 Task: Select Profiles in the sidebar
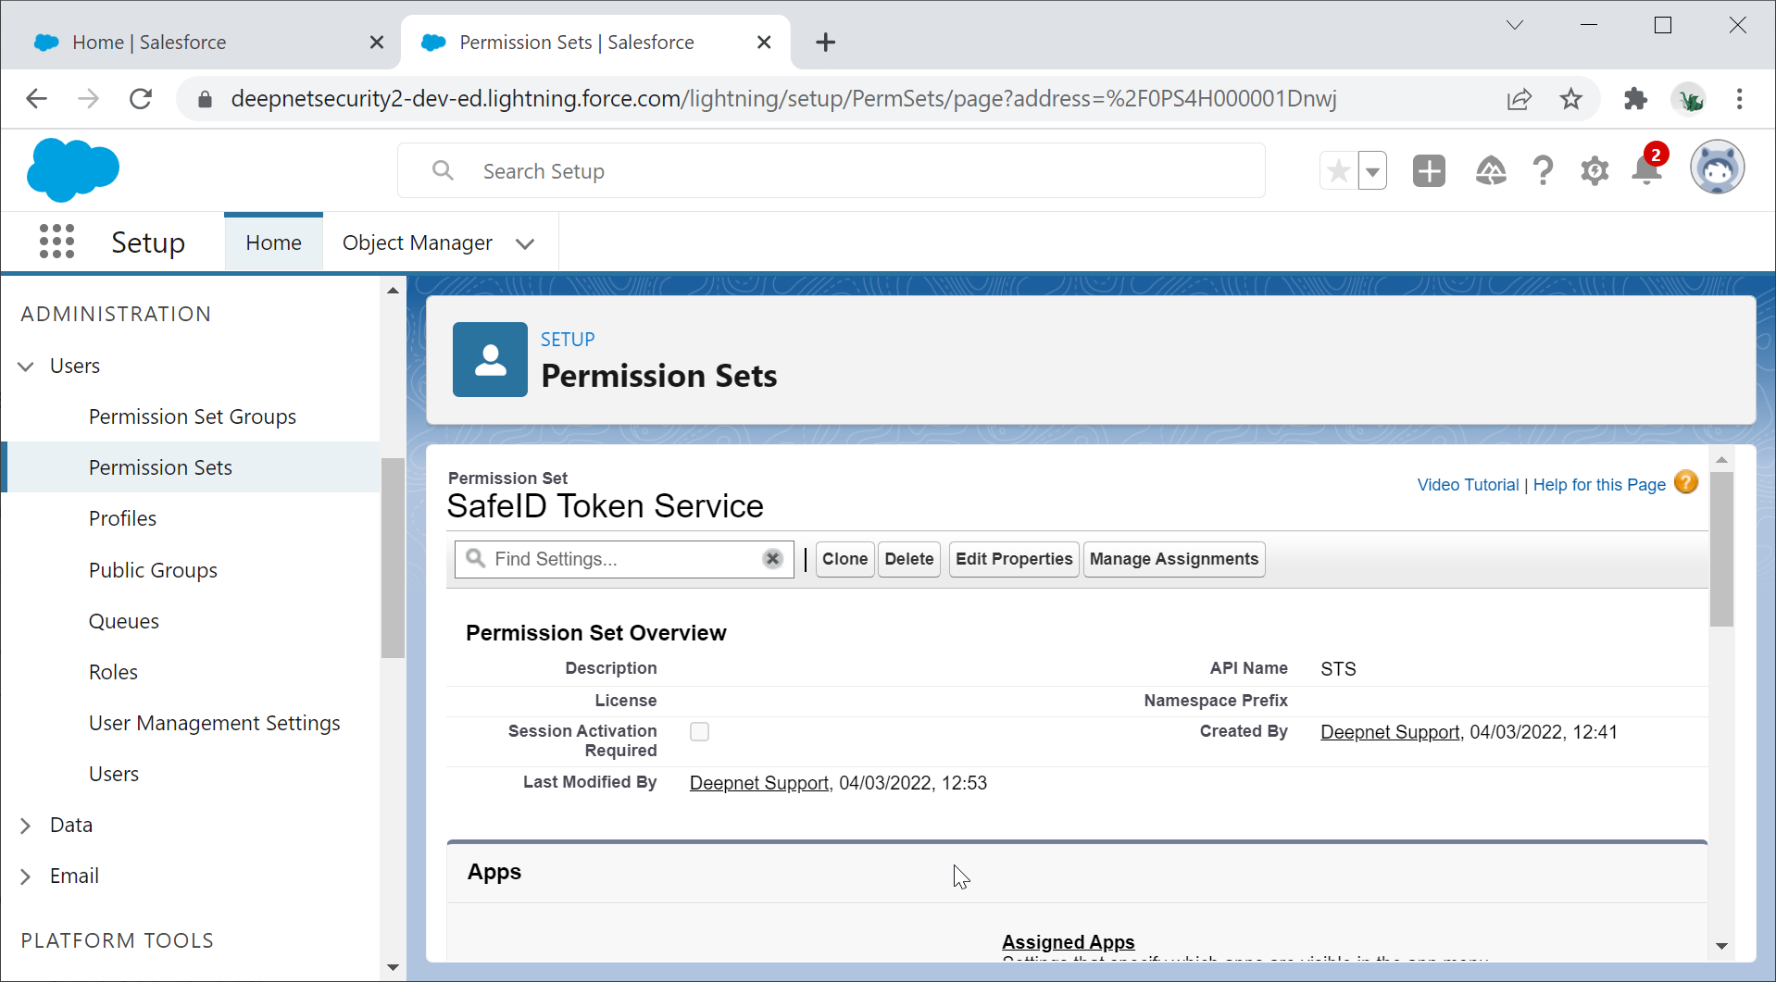pos(122,518)
